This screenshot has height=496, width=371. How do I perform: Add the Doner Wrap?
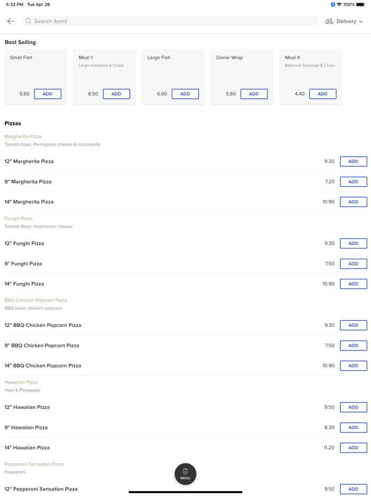click(254, 94)
